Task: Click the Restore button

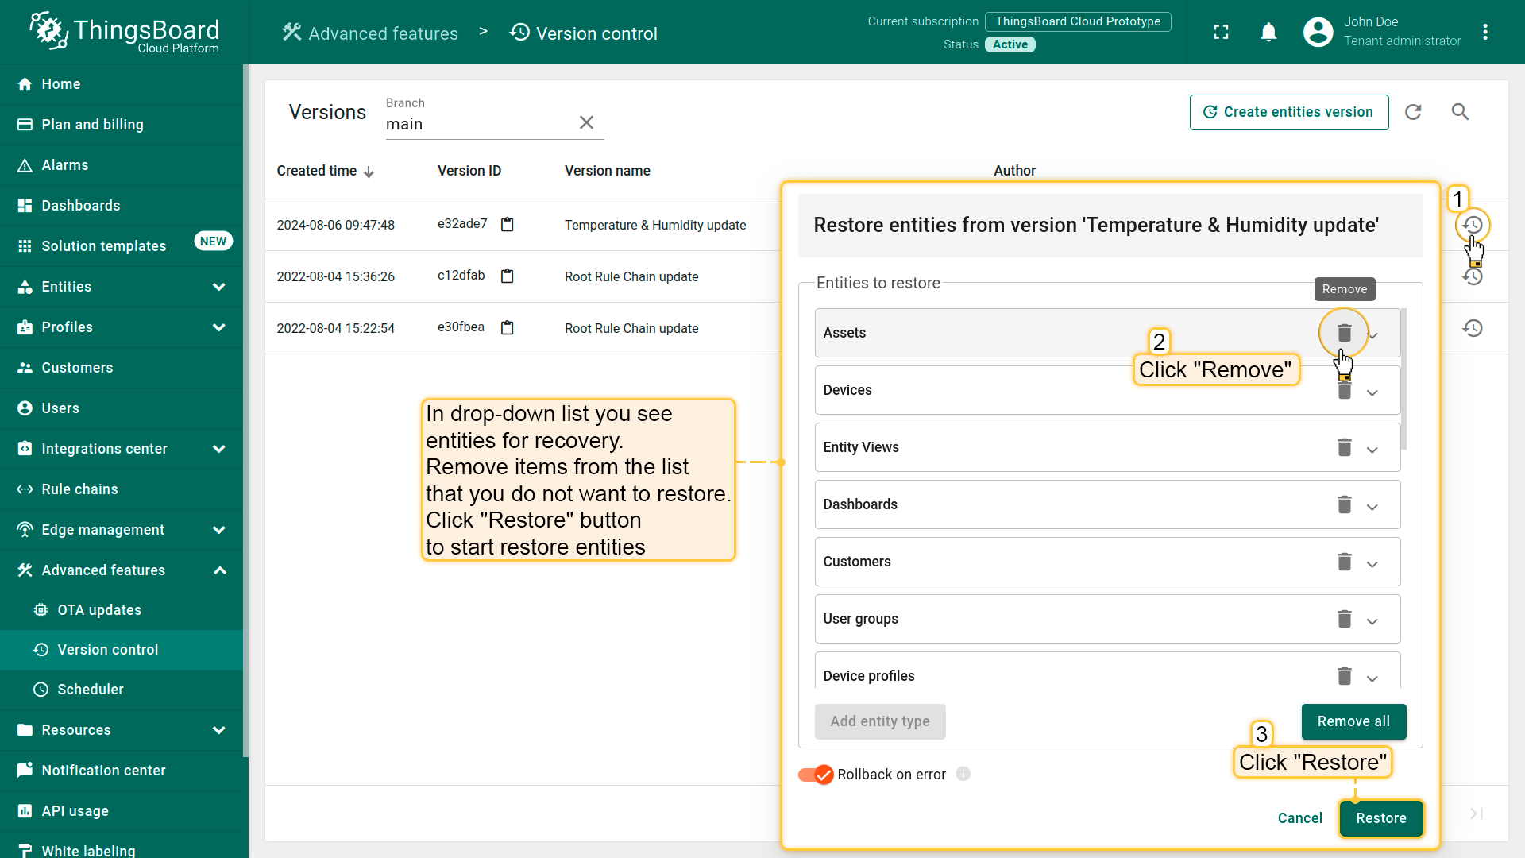Action: [x=1380, y=818]
